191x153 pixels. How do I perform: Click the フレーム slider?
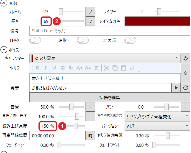[x=71, y=11]
